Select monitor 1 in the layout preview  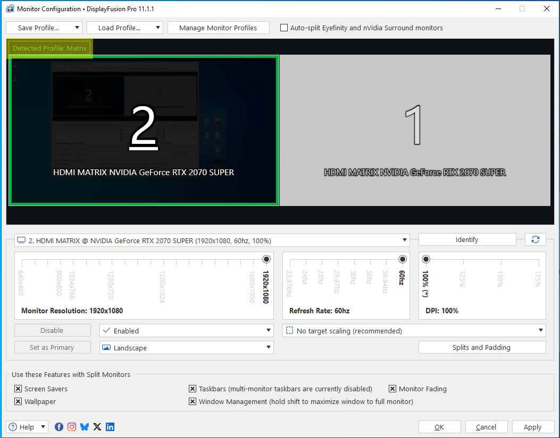coord(415,131)
